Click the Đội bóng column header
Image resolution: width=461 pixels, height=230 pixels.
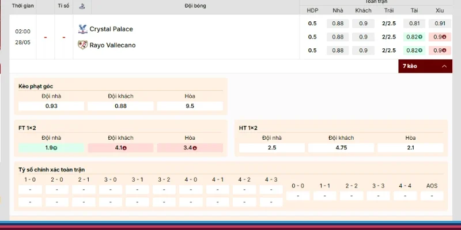[195, 6]
